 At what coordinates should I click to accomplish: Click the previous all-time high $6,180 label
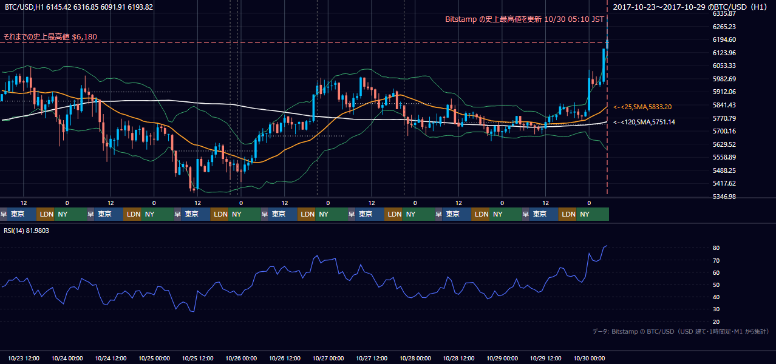50,37
